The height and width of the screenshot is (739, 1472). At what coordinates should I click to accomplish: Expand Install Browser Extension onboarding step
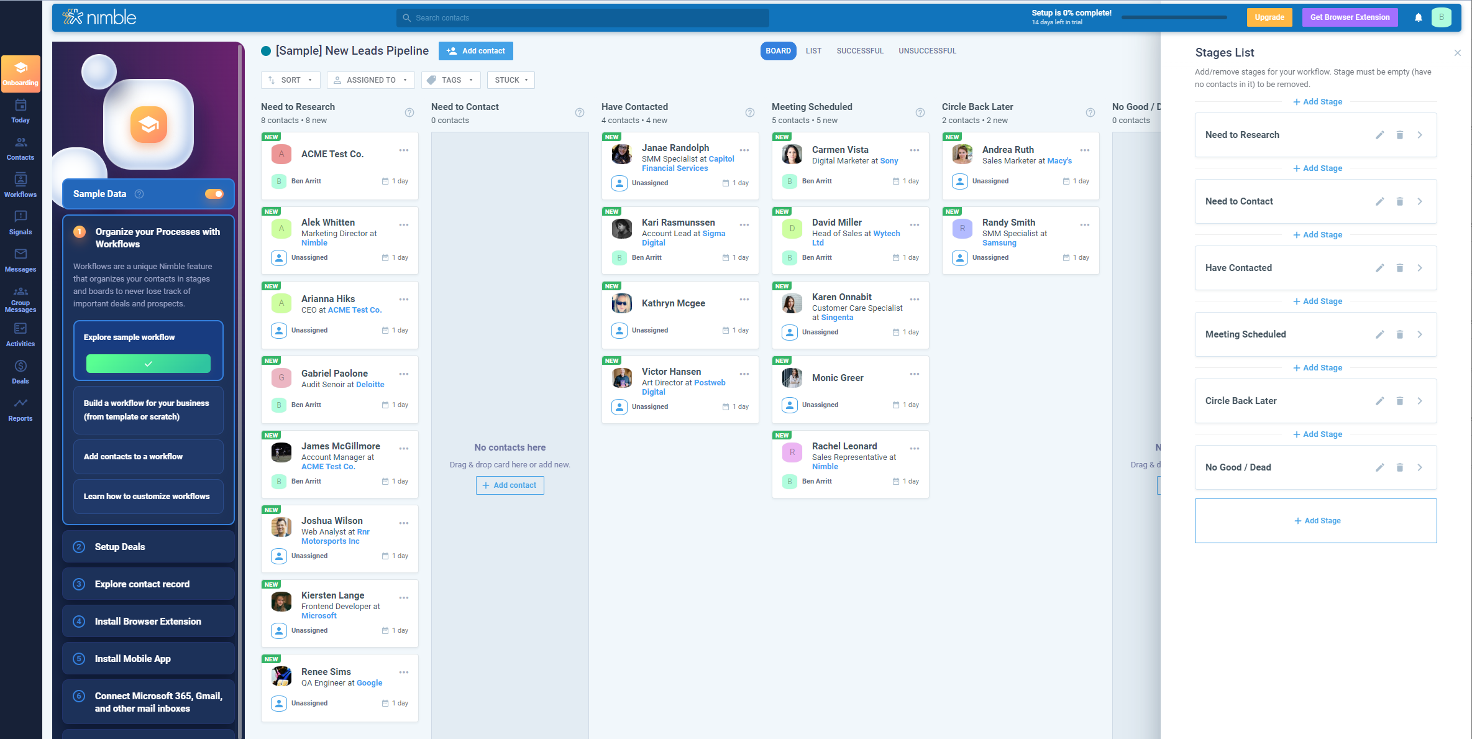(149, 622)
